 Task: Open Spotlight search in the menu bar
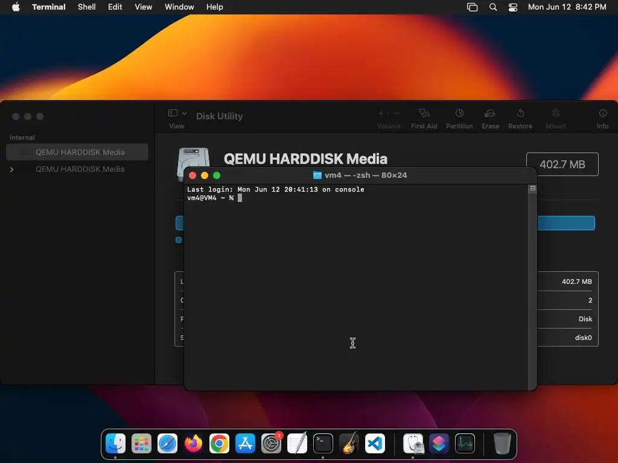(492, 7)
